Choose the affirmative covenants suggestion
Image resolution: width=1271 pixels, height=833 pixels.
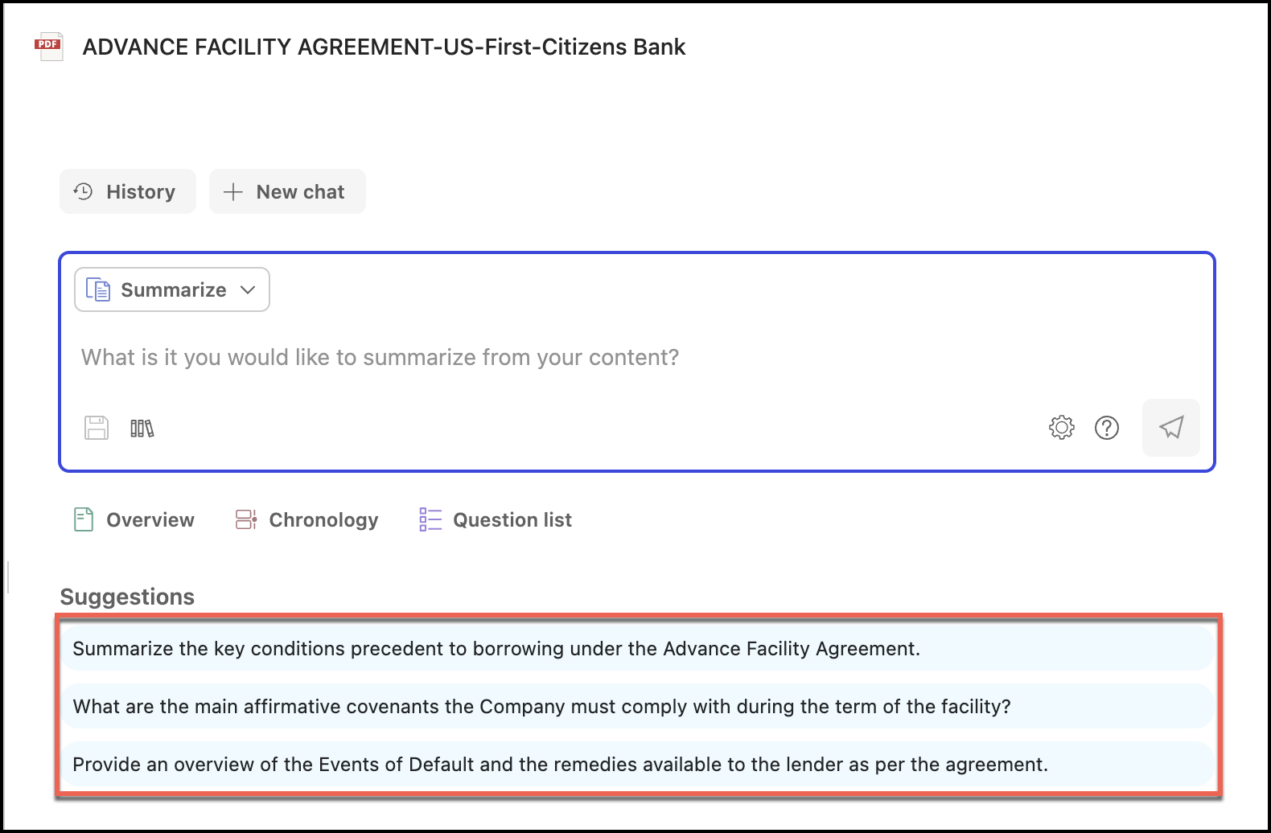click(x=541, y=707)
